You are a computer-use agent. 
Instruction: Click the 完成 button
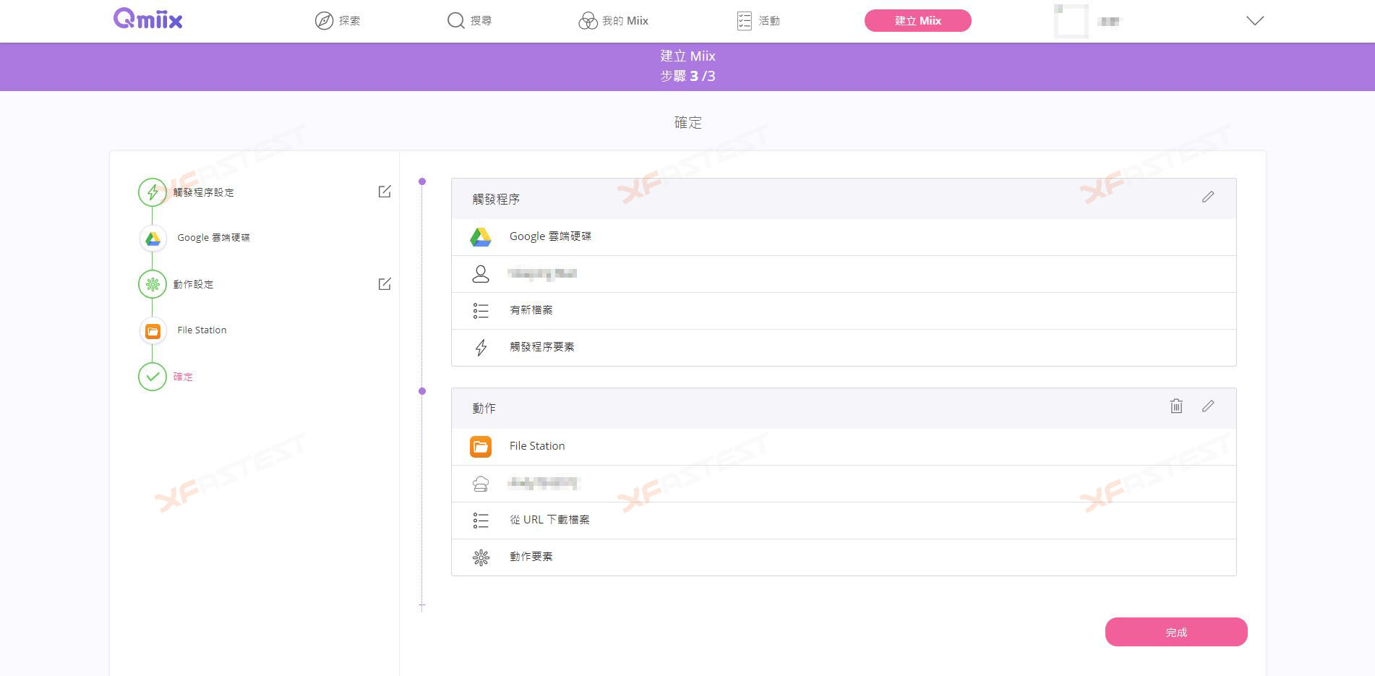1176,632
